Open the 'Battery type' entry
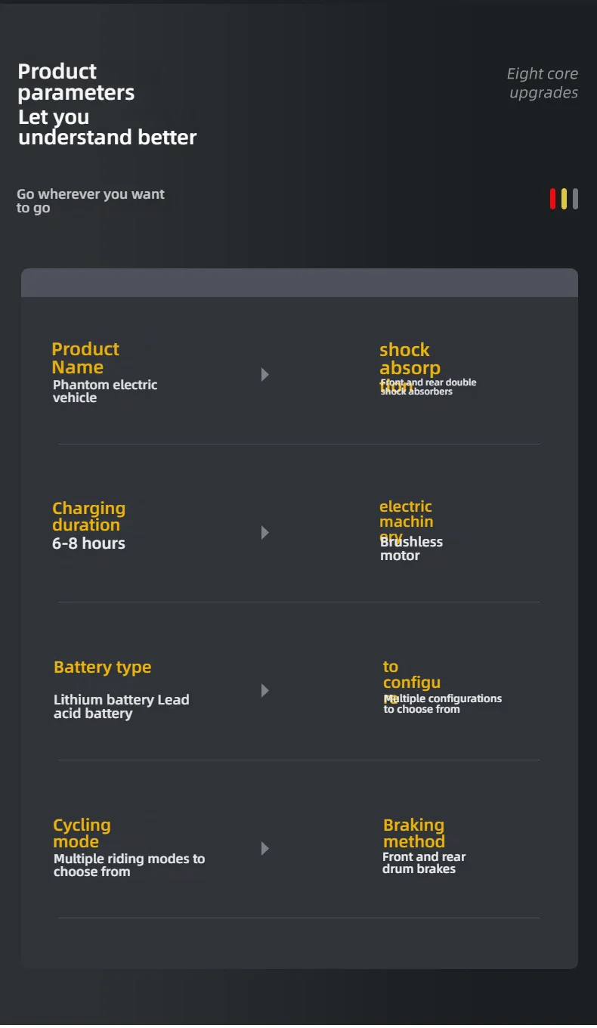Image resolution: width=597 pixels, height=1028 pixels. [102, 667]
